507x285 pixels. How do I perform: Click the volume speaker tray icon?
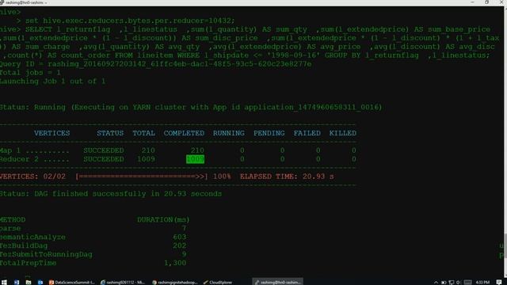pos(458,283)
